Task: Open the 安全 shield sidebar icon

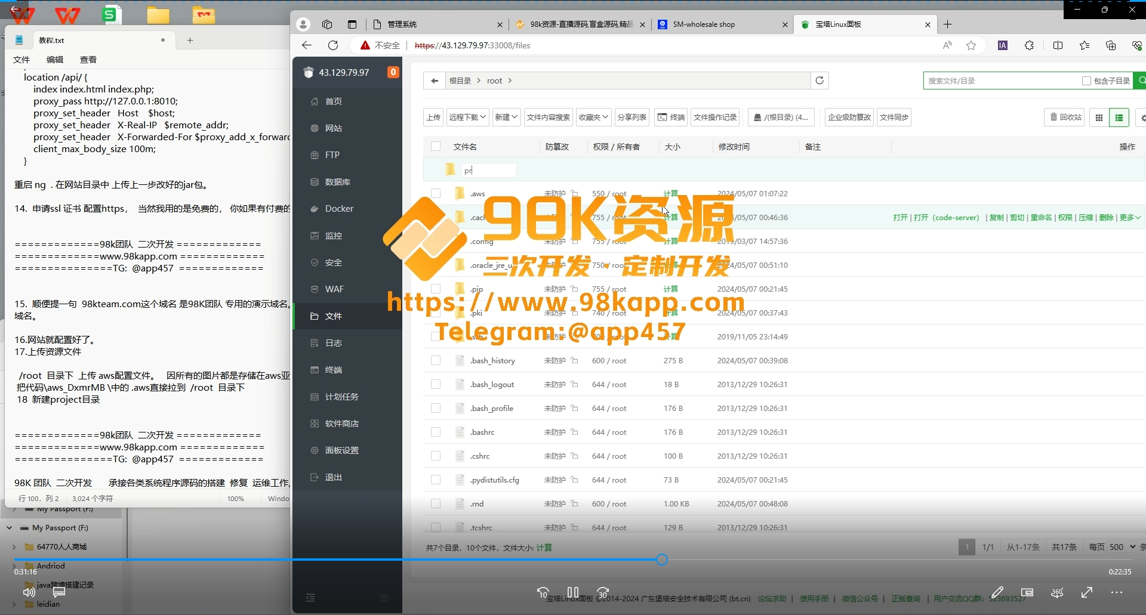Action: click(x=315, y=262)
